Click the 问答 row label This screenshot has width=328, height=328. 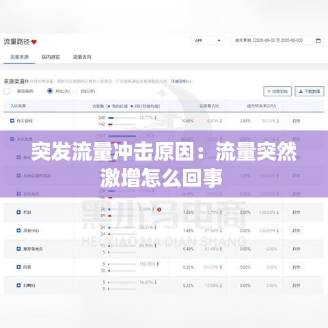click(27, 267)
